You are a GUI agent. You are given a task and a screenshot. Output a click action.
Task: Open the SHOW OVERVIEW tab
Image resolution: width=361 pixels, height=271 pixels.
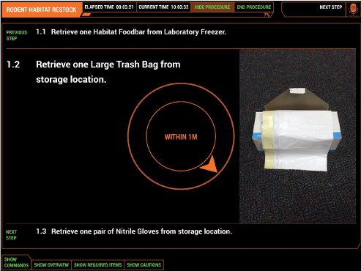(x=51, y=265)
